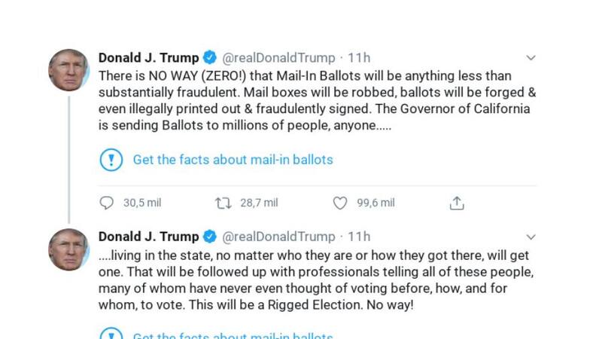Like the first tweet with heart icon
Screen dimensions: 602x339
340,203
